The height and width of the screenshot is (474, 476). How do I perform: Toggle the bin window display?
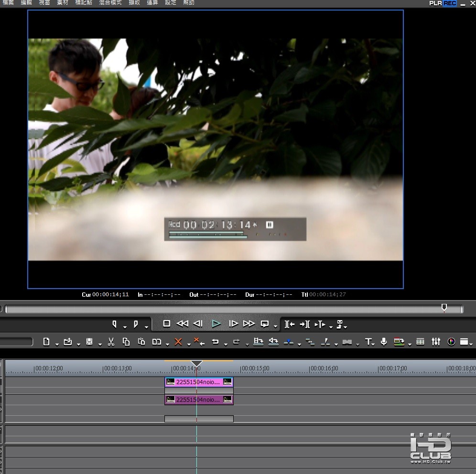click(x=464, y=342)
